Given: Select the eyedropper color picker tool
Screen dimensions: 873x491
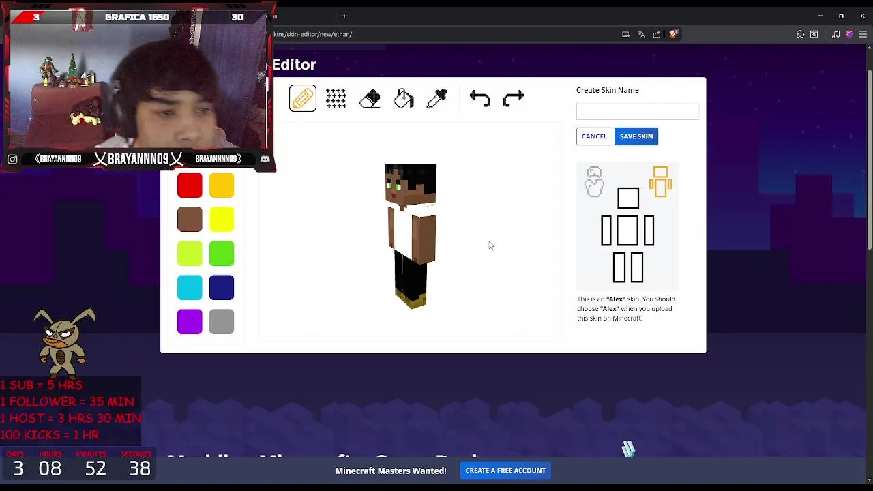Looking at the screenshot, I should (436, 98).
